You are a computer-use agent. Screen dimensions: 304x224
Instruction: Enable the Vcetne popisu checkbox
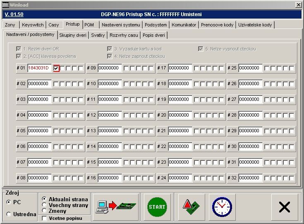(x=44, y=218)
